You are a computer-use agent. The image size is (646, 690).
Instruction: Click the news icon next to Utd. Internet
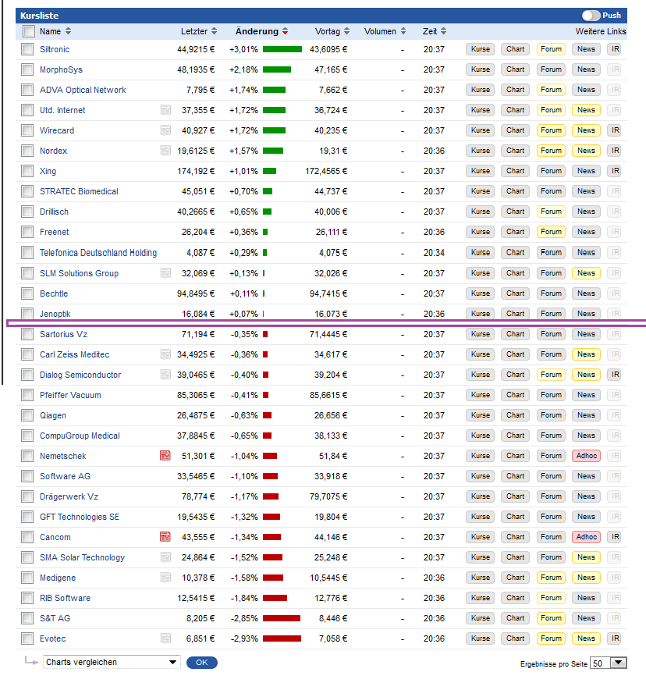(x=165, y=110)
